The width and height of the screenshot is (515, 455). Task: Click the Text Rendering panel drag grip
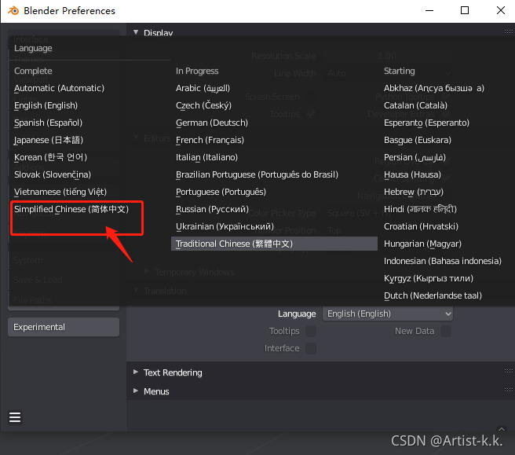coord(509,372)
